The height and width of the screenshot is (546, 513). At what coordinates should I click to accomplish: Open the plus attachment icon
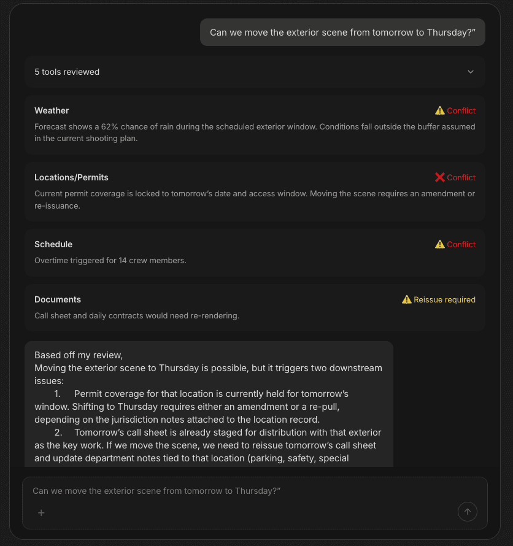[41, 513]
